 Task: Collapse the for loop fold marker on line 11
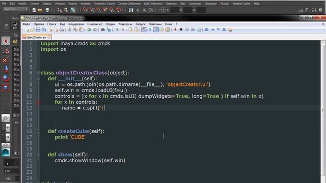pyautogui.click(x=39, y=102)
